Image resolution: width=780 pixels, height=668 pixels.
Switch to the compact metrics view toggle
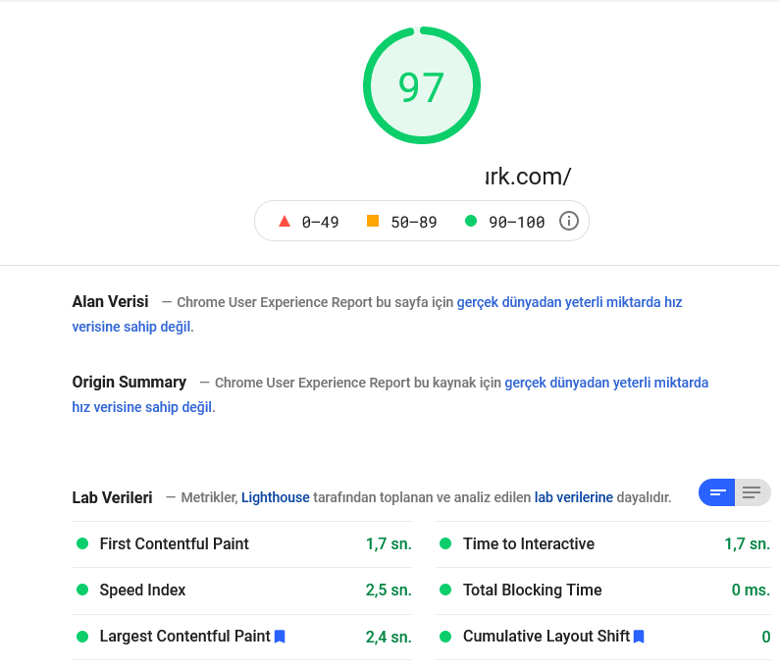(717, 492)
